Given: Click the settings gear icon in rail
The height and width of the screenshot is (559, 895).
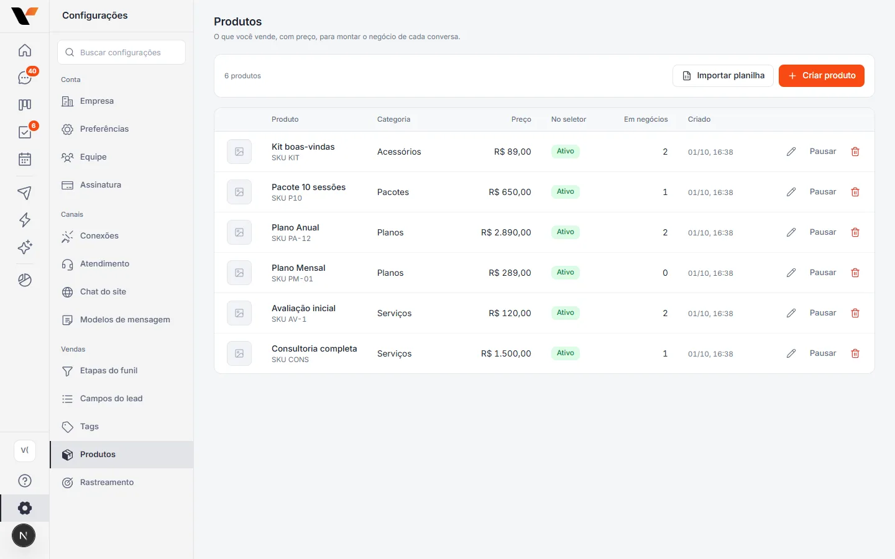Looking at the screenshot, I should [25, 508].
